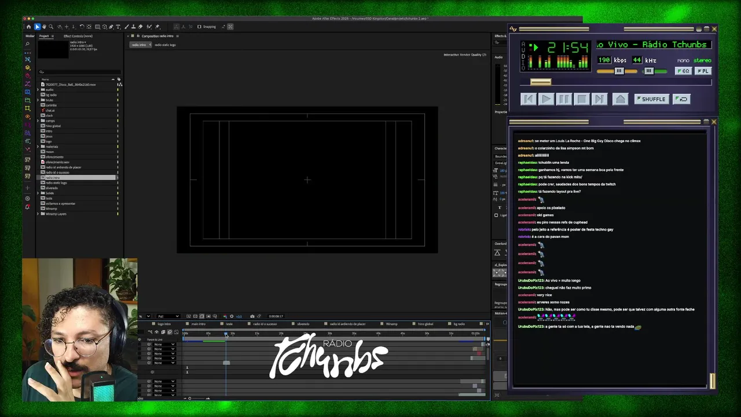This screenshot has height=417, width=741.
Task: Show more timeline tabs with overflow arrows
Action: click(x=487, y=324)
